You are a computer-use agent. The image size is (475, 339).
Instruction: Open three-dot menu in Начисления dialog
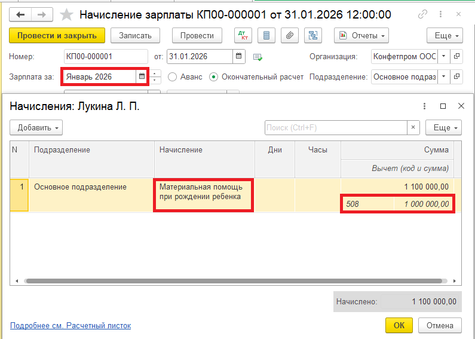424,106
